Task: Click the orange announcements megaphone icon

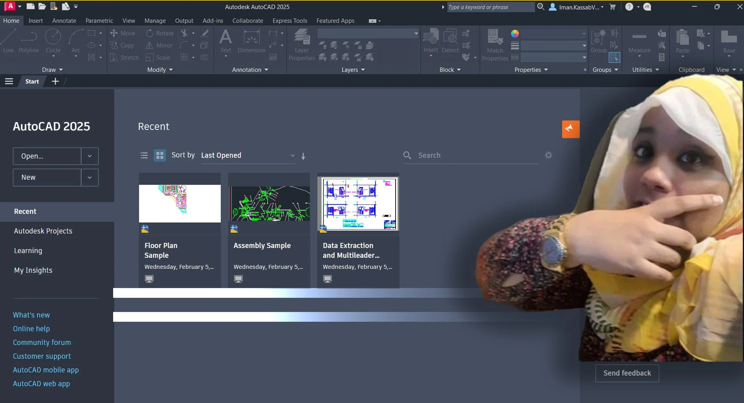Action: [x=570, y=129]
